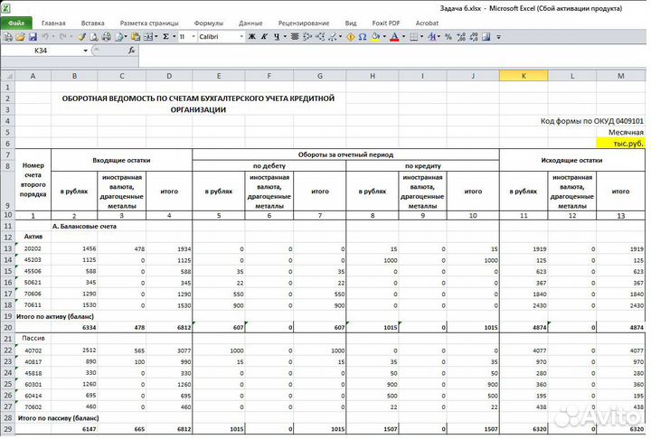Click the red font color swatch
This screenshot has height=439, width=651.
394,37
